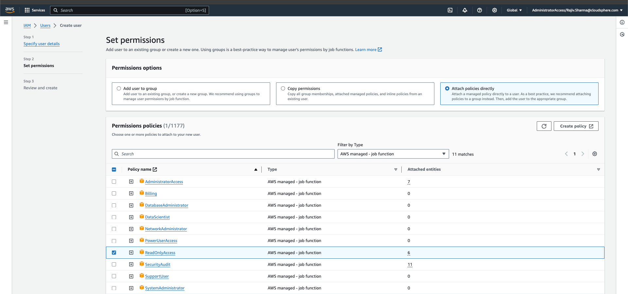628x294 pixels.
Task: Open the PowerUserAccess policy link
Action: click(161, 241)
